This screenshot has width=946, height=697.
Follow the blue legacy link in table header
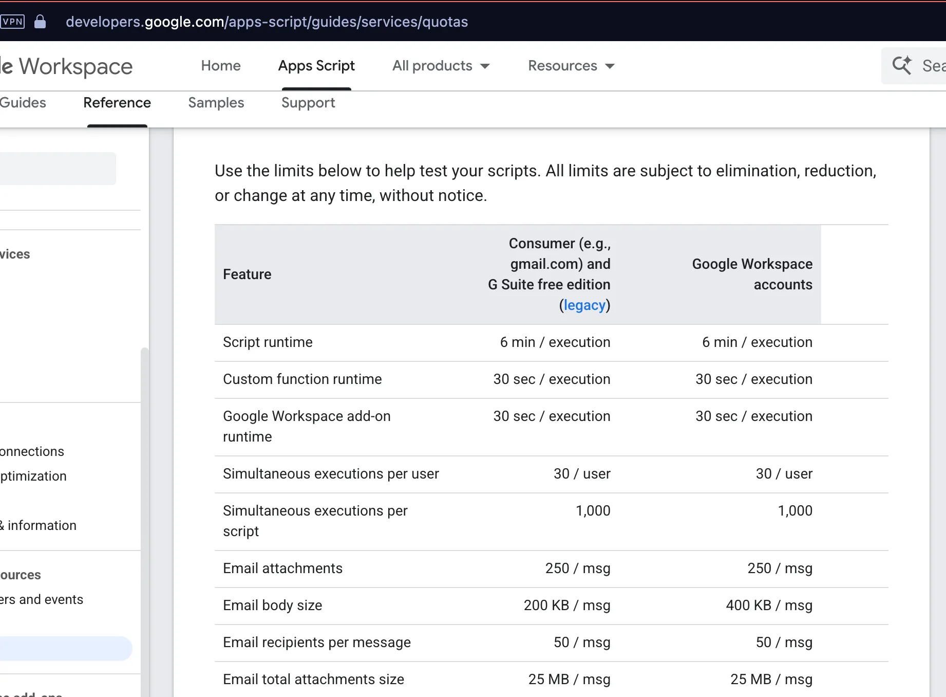(x=584, y=305)
